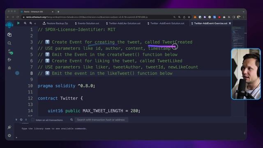Image resolution: width=263 pixels, height=148 pixels.
Task: Click the MetaMask fox extension icon
Action: [x=195, y=17]
